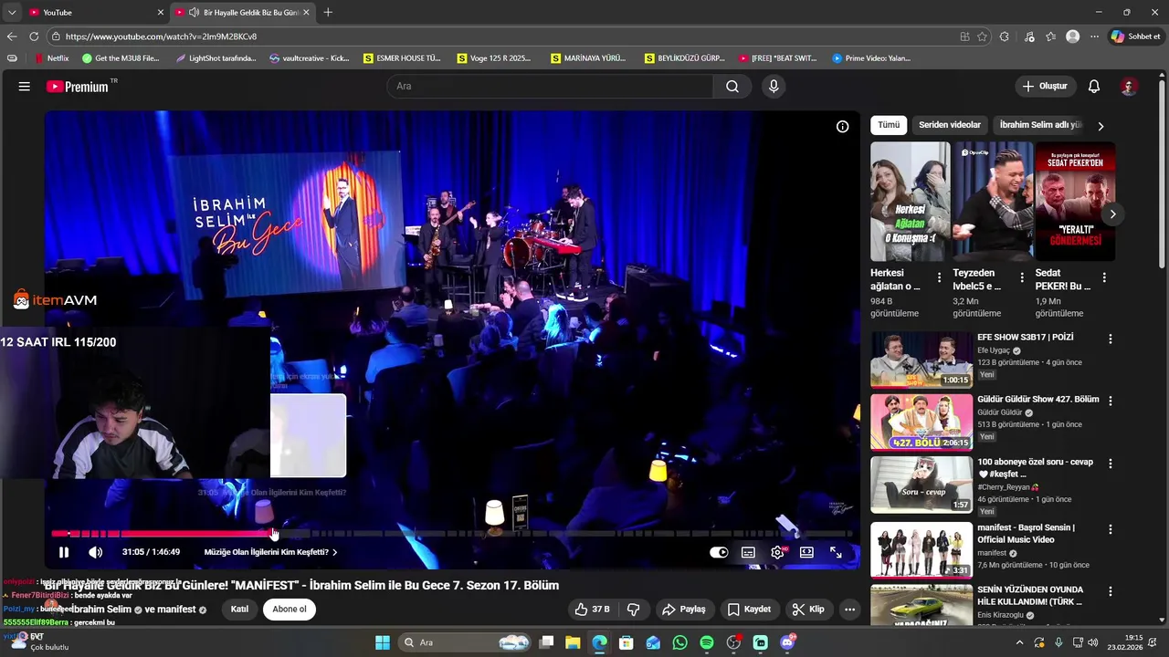
Task: Bookmark this page with star icon
Action: [x=982, y=36]
